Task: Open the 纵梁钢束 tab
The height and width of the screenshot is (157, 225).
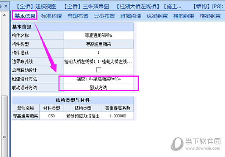Action: 157,16
